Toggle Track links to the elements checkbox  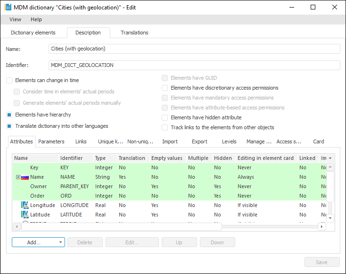click(165, 127)
